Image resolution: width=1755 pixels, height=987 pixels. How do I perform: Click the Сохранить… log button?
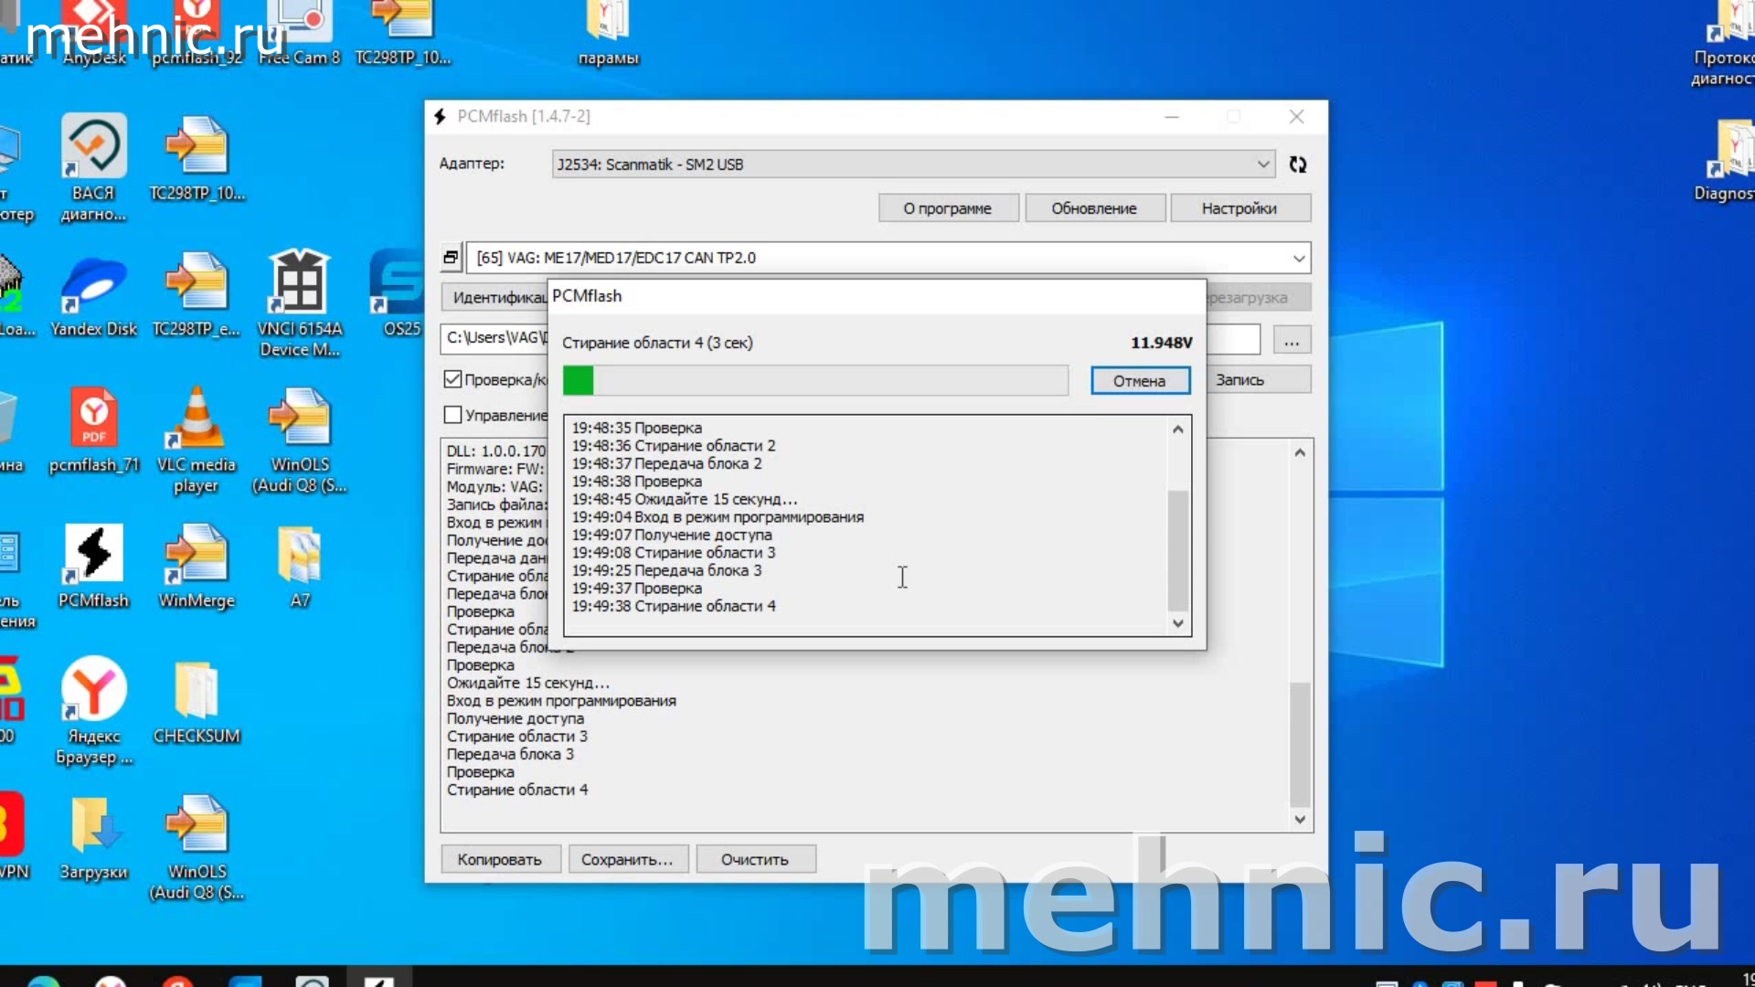coord(627,860)
